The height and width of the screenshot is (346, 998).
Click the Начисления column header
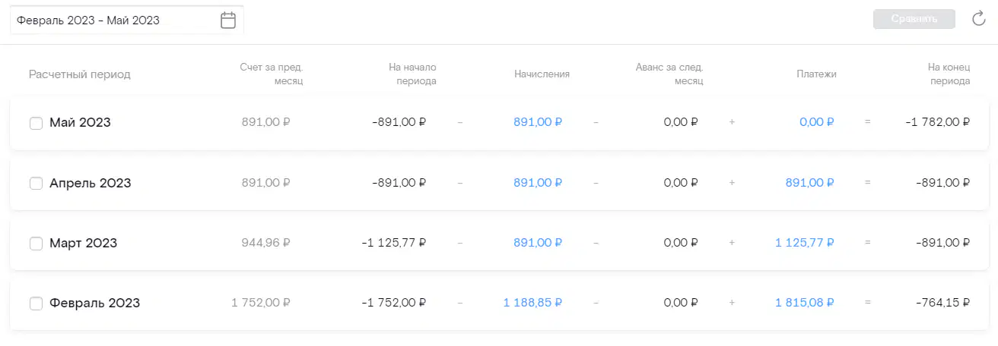(x=542, y=74)
